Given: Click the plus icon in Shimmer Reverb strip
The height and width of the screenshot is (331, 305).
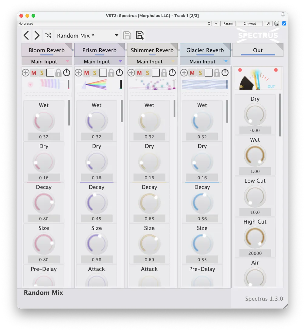Looking at the screenshot, I should [x=131, y=73].
